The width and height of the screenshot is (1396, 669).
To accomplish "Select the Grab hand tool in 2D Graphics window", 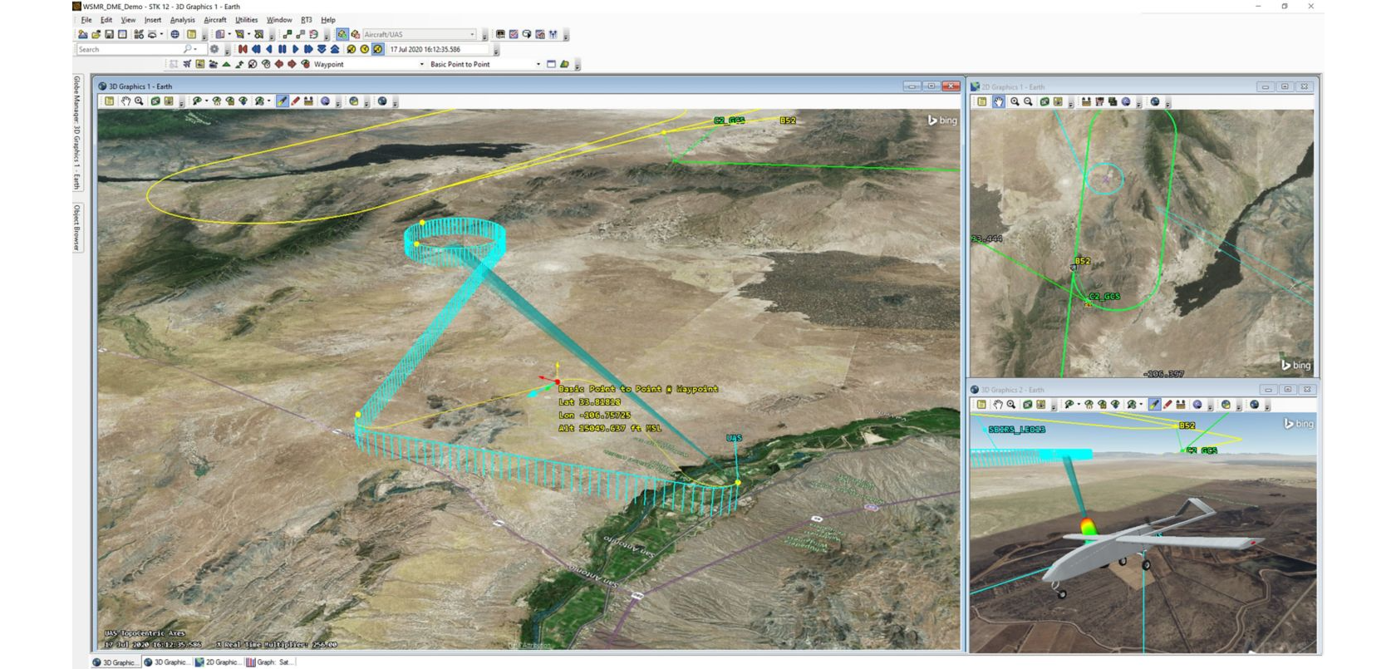I will pos(998,101).
